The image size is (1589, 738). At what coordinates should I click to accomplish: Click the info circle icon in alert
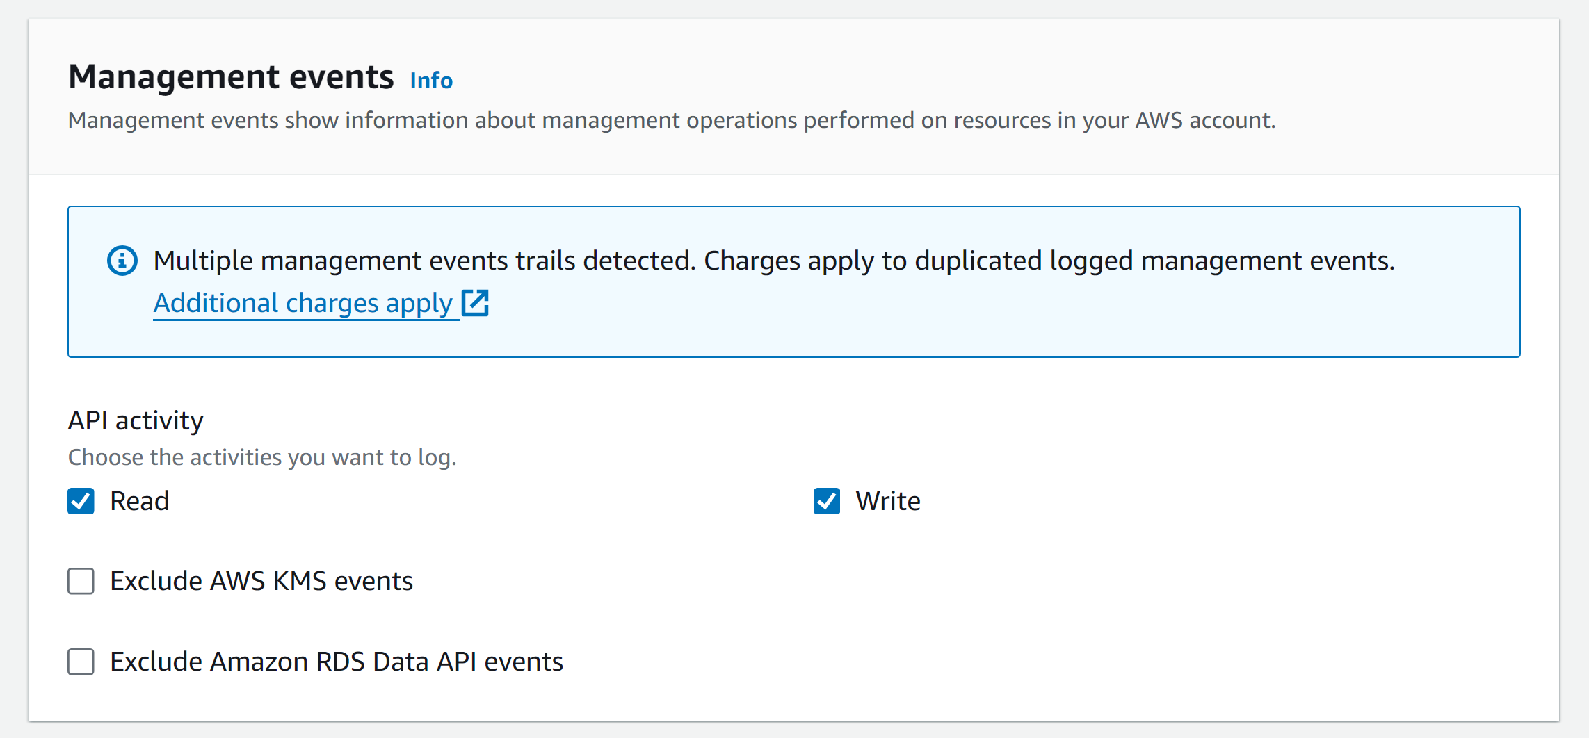click(x=122, y=261)
